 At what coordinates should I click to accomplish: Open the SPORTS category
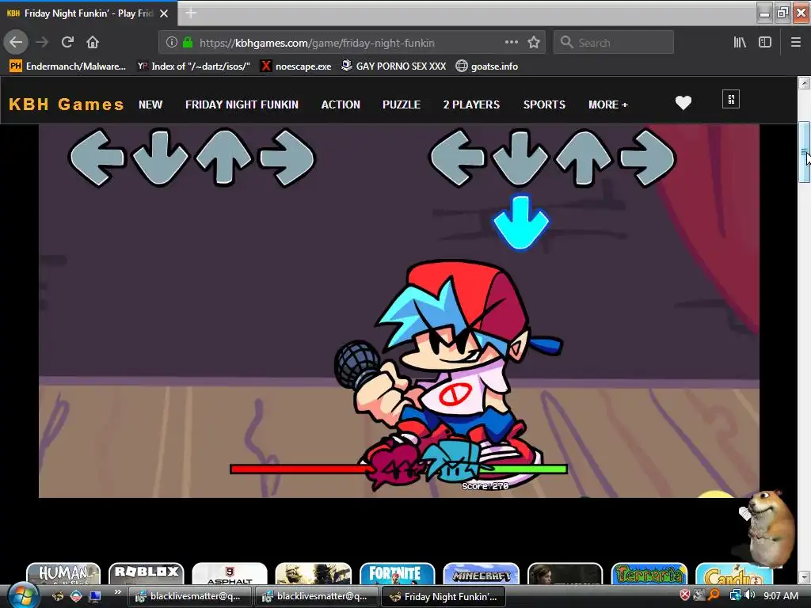(544, 104)
